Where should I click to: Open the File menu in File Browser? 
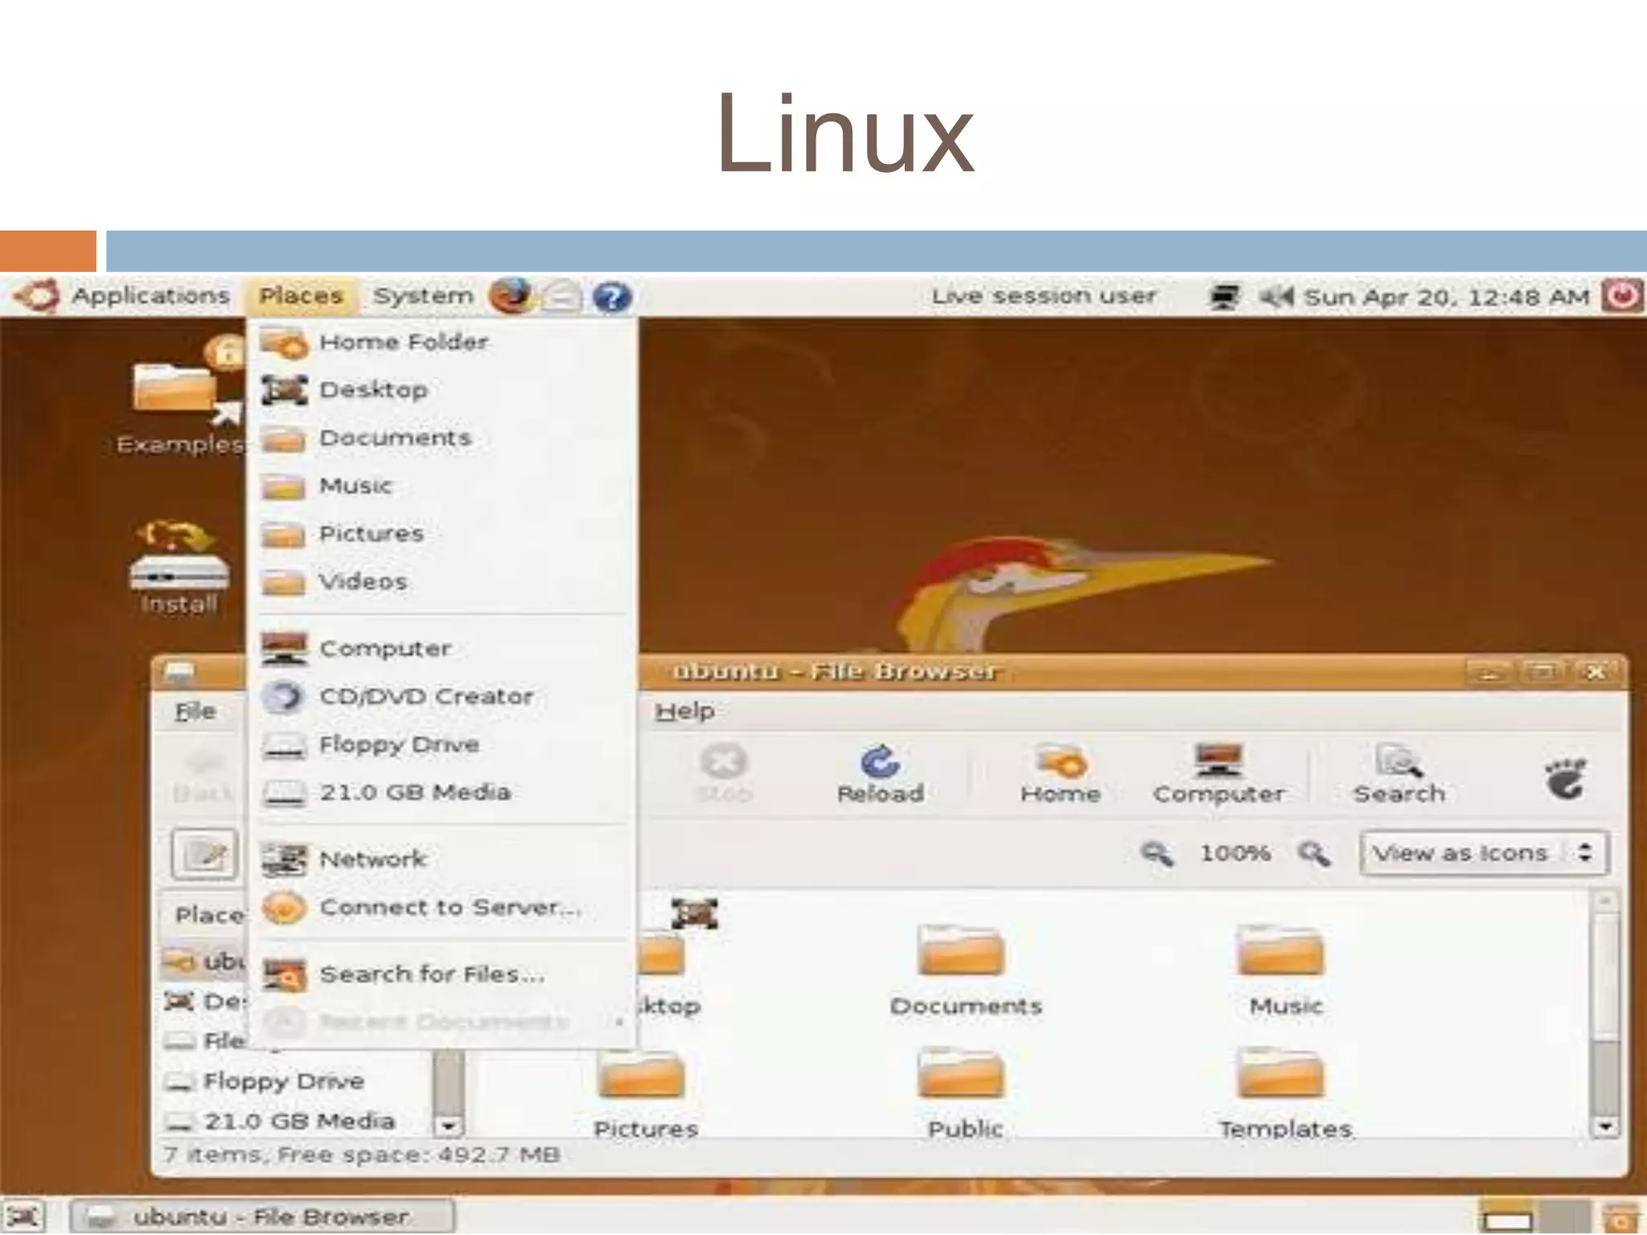pos(195,711)
